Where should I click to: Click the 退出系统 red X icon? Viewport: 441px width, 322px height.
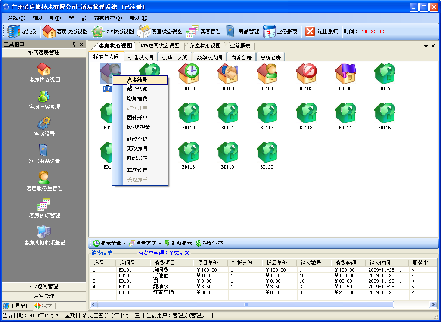pos(310,31)
